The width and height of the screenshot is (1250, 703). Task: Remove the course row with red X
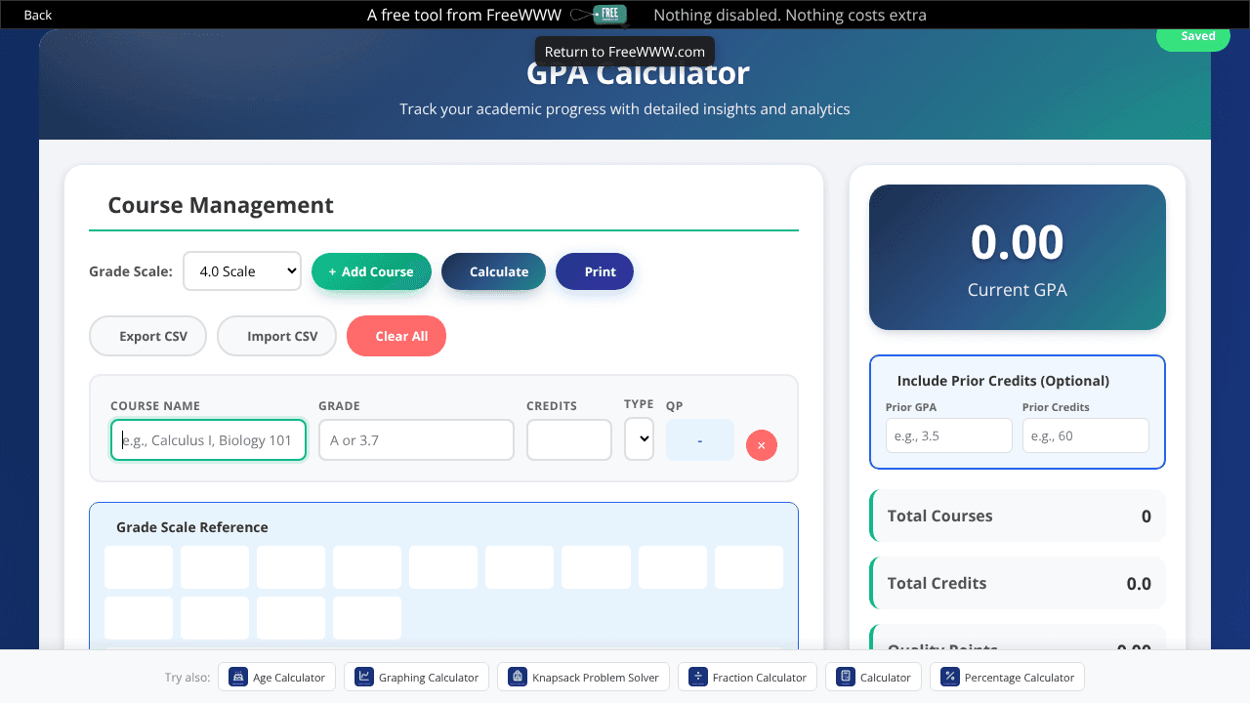[762, 444]
